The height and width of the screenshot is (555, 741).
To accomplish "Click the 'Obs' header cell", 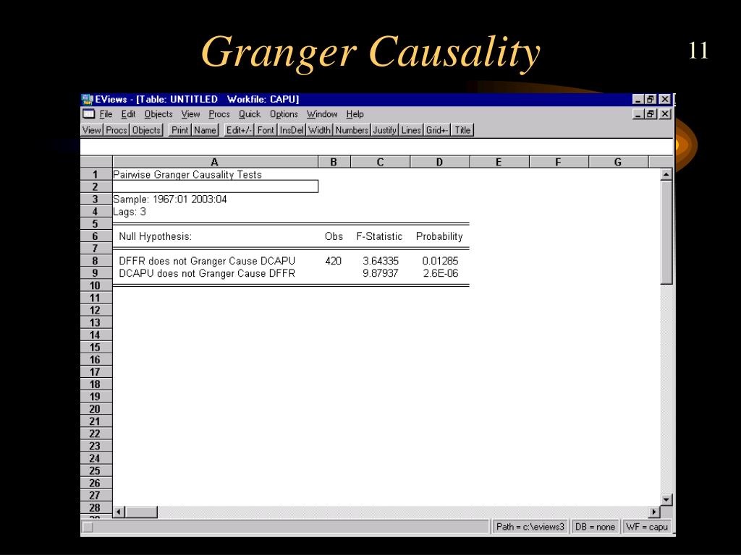I will [x=334, y=236].
